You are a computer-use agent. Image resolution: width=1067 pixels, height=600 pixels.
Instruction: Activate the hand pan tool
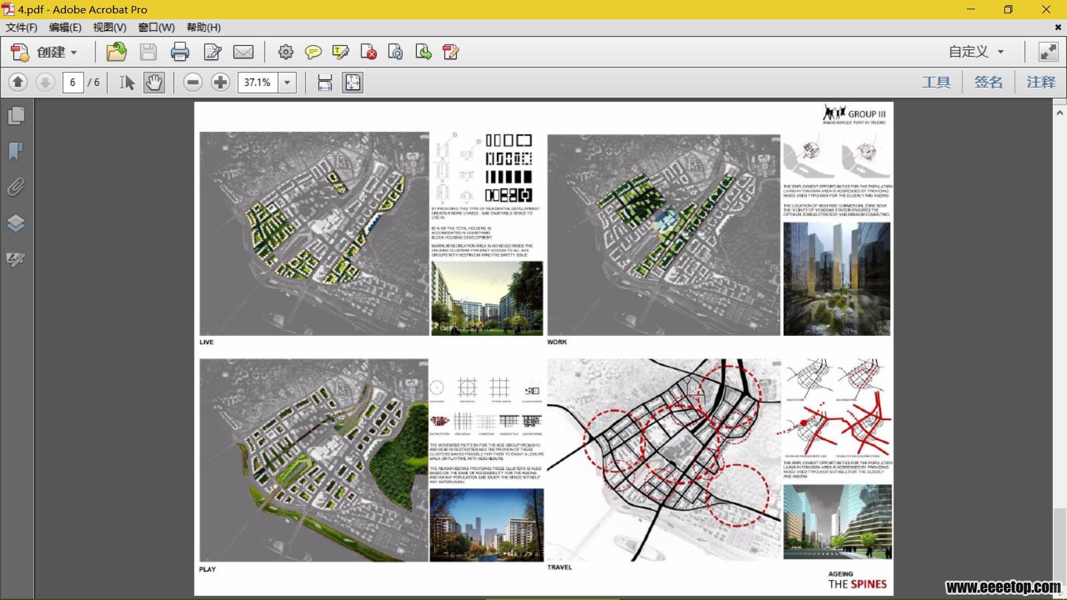pos(154,82)
